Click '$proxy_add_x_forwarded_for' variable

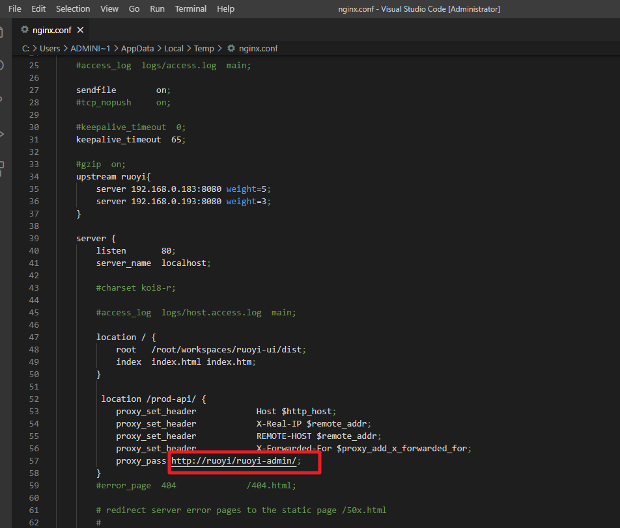click(x=402, y=449)
